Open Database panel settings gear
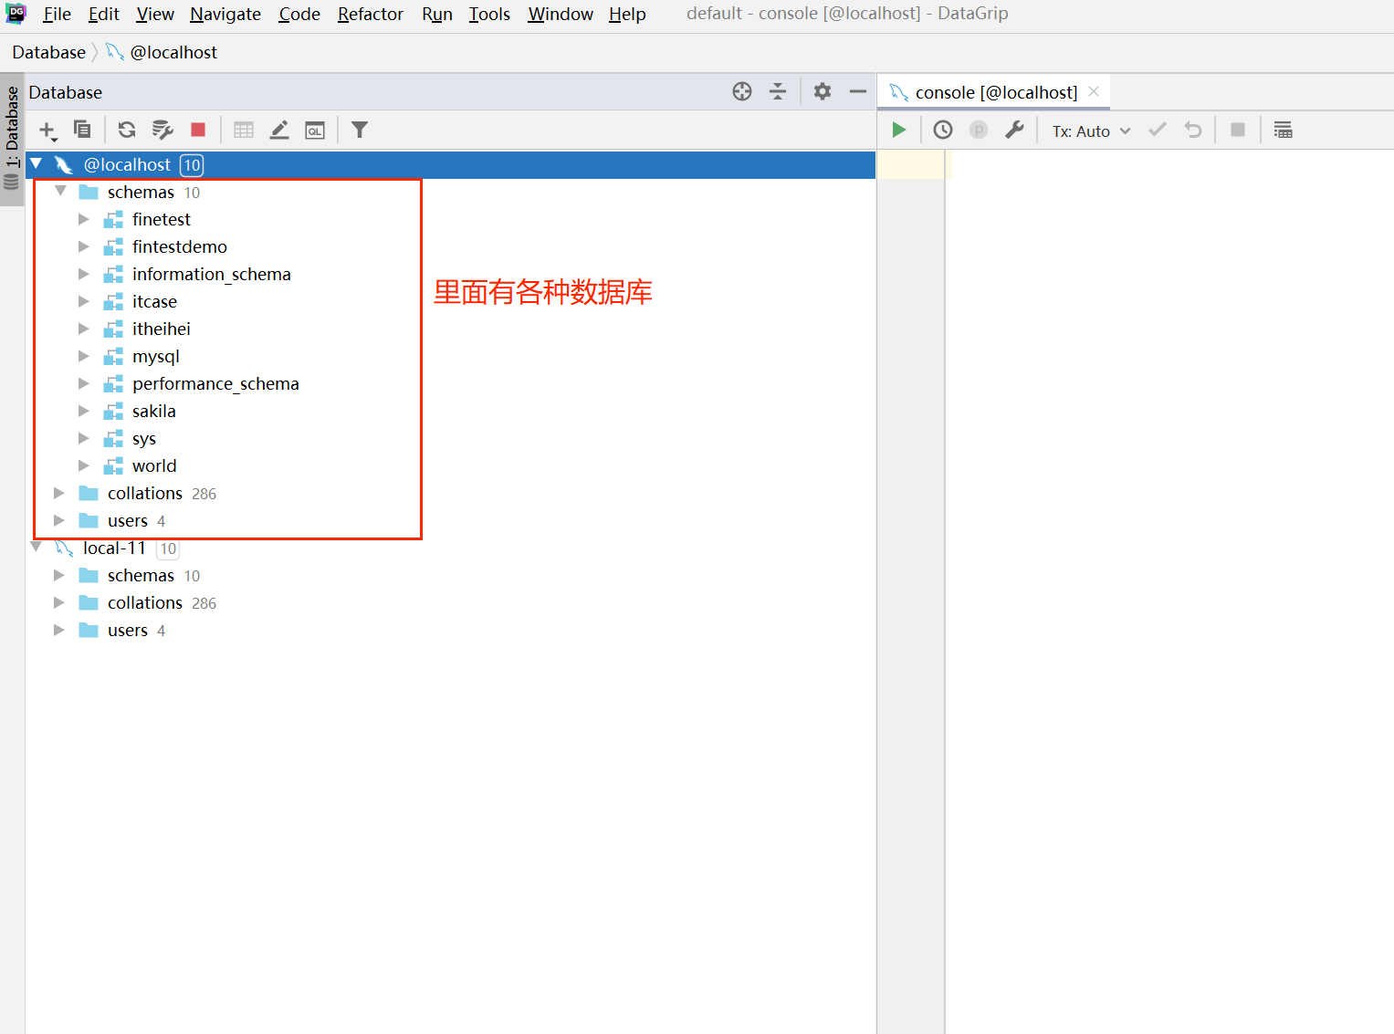 pyautogui.click(x=823, y=91)
